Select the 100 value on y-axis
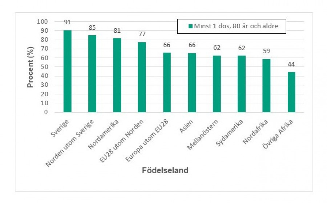327x203 pixels. (43, 22)
